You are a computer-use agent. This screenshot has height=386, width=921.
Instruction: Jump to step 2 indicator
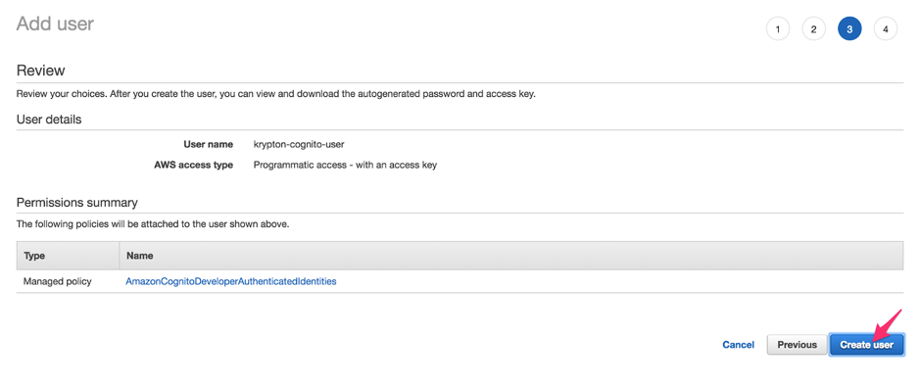click(813, 28)
